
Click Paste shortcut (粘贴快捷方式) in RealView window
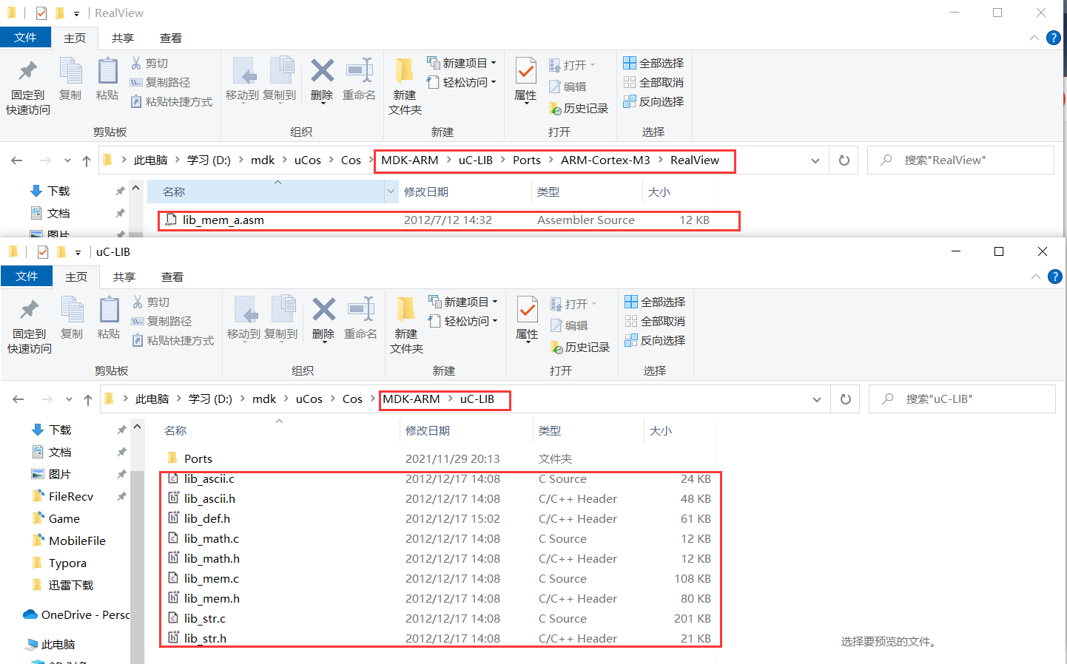tap(172, 101)
